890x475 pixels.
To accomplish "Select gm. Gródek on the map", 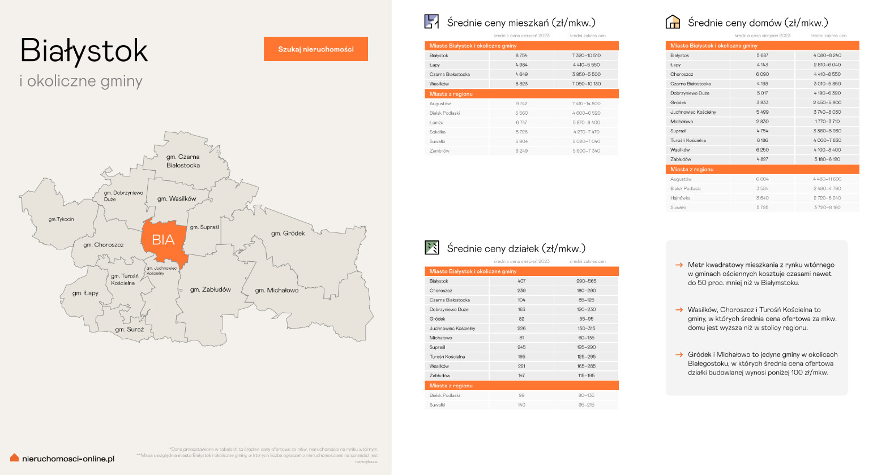I will click(x=288, y=233).
